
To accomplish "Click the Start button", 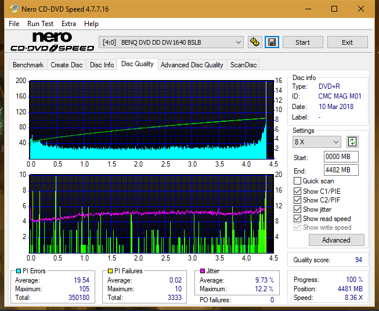I will click(302, 42).
